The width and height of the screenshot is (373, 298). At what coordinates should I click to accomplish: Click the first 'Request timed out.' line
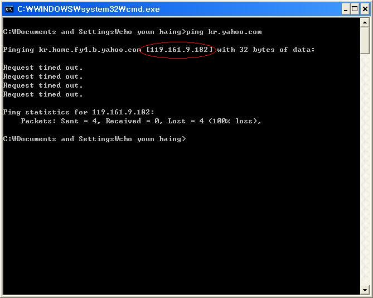43,68
